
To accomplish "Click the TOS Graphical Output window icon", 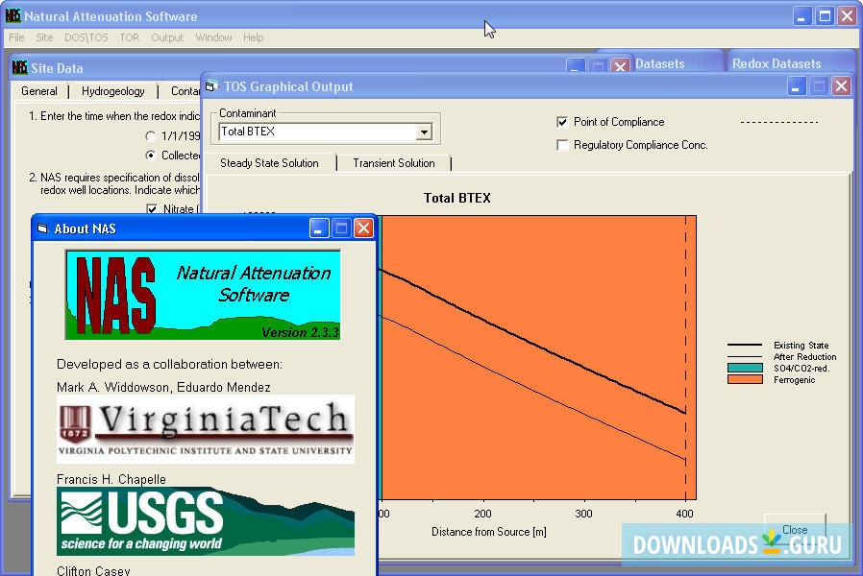I will [213, 86].
